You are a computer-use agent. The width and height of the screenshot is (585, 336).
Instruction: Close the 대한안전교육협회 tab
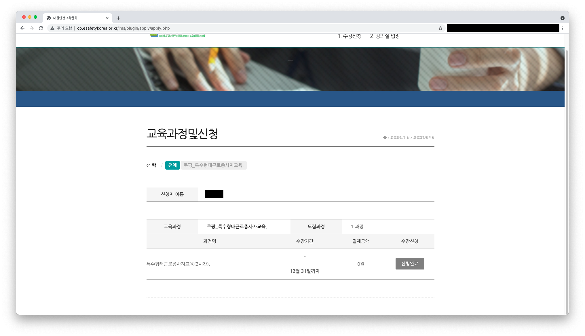[x=107, y=18]
